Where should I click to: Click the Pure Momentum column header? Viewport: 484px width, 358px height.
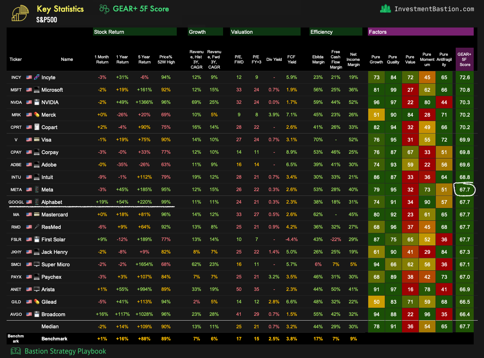tap(427, 59)
